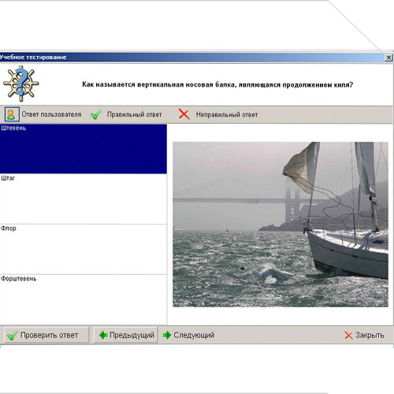The height and width of the screenshot is (394, 394).
Task: Go to previous question via Предыдущий
Action: 125,335
